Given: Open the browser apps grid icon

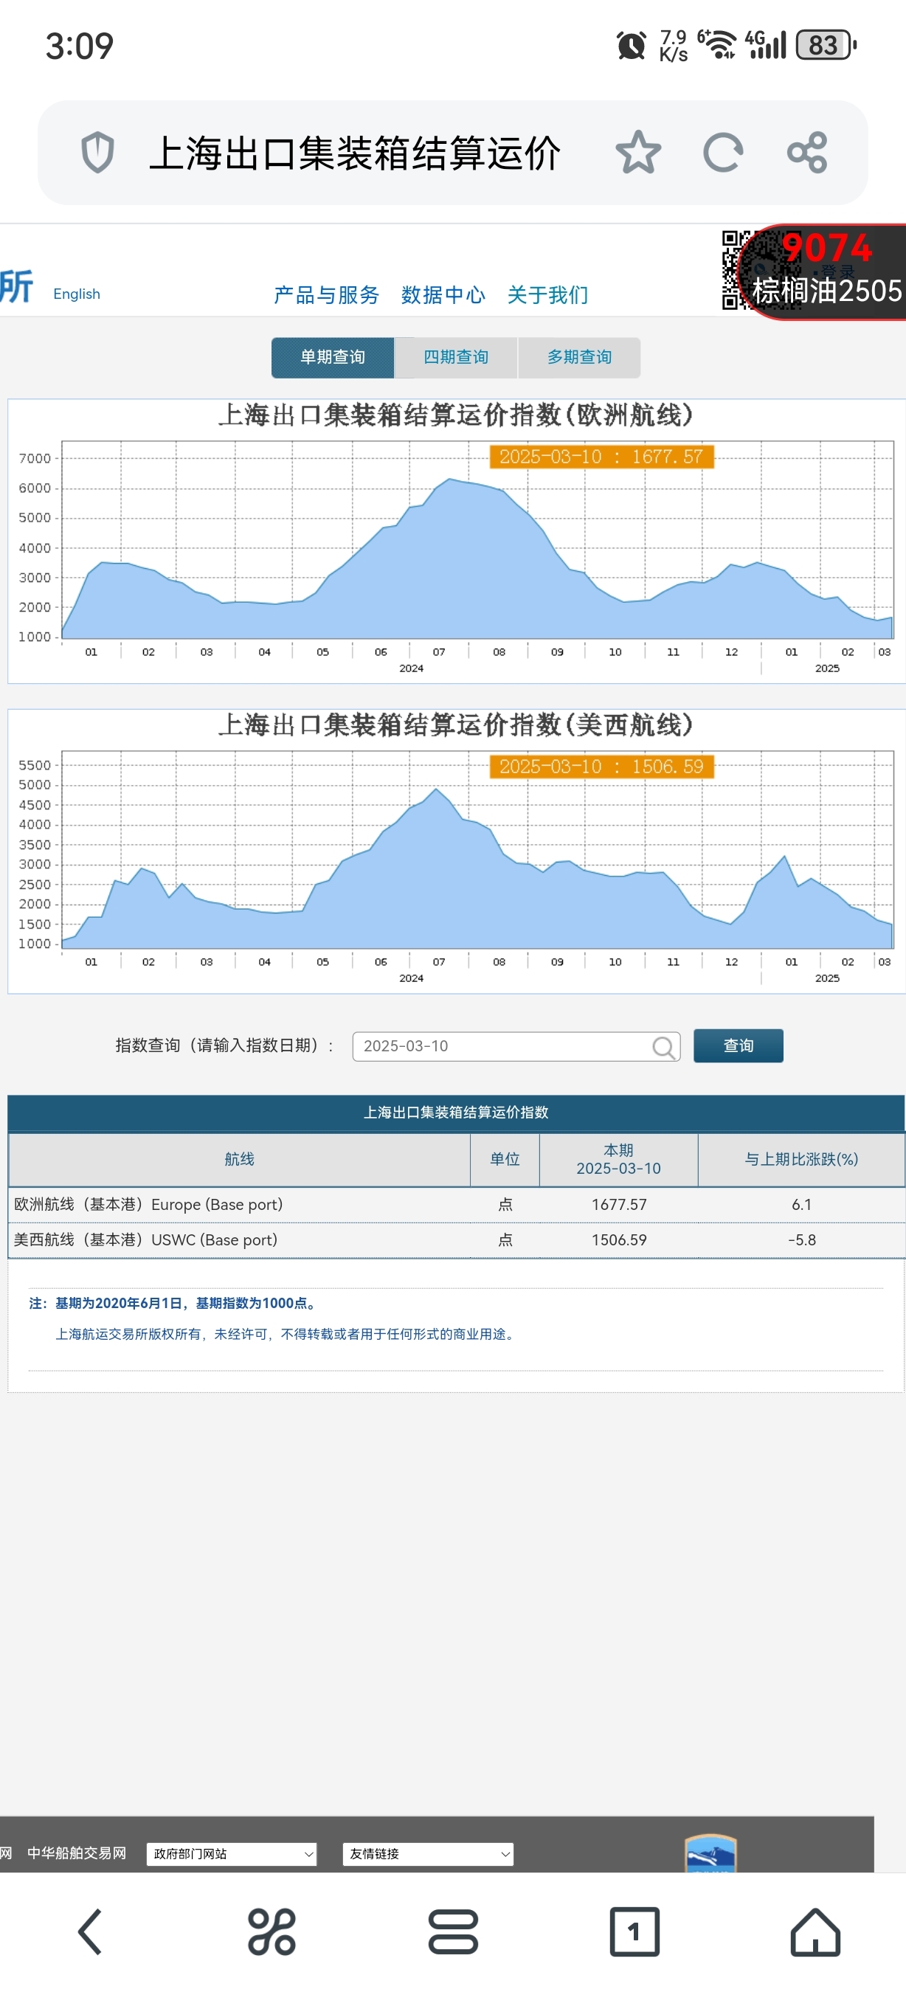Looking at the screenshot, I should point(272,1932).
